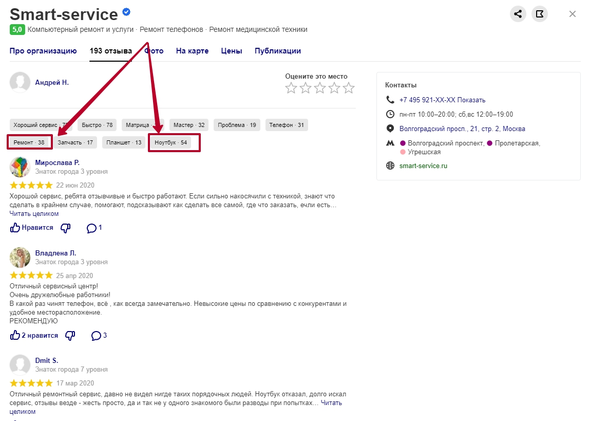Toggle the Ноутбук · 54 filter tag
The image size is (589, 421).
pyautogui.click(x=171, y=142)
